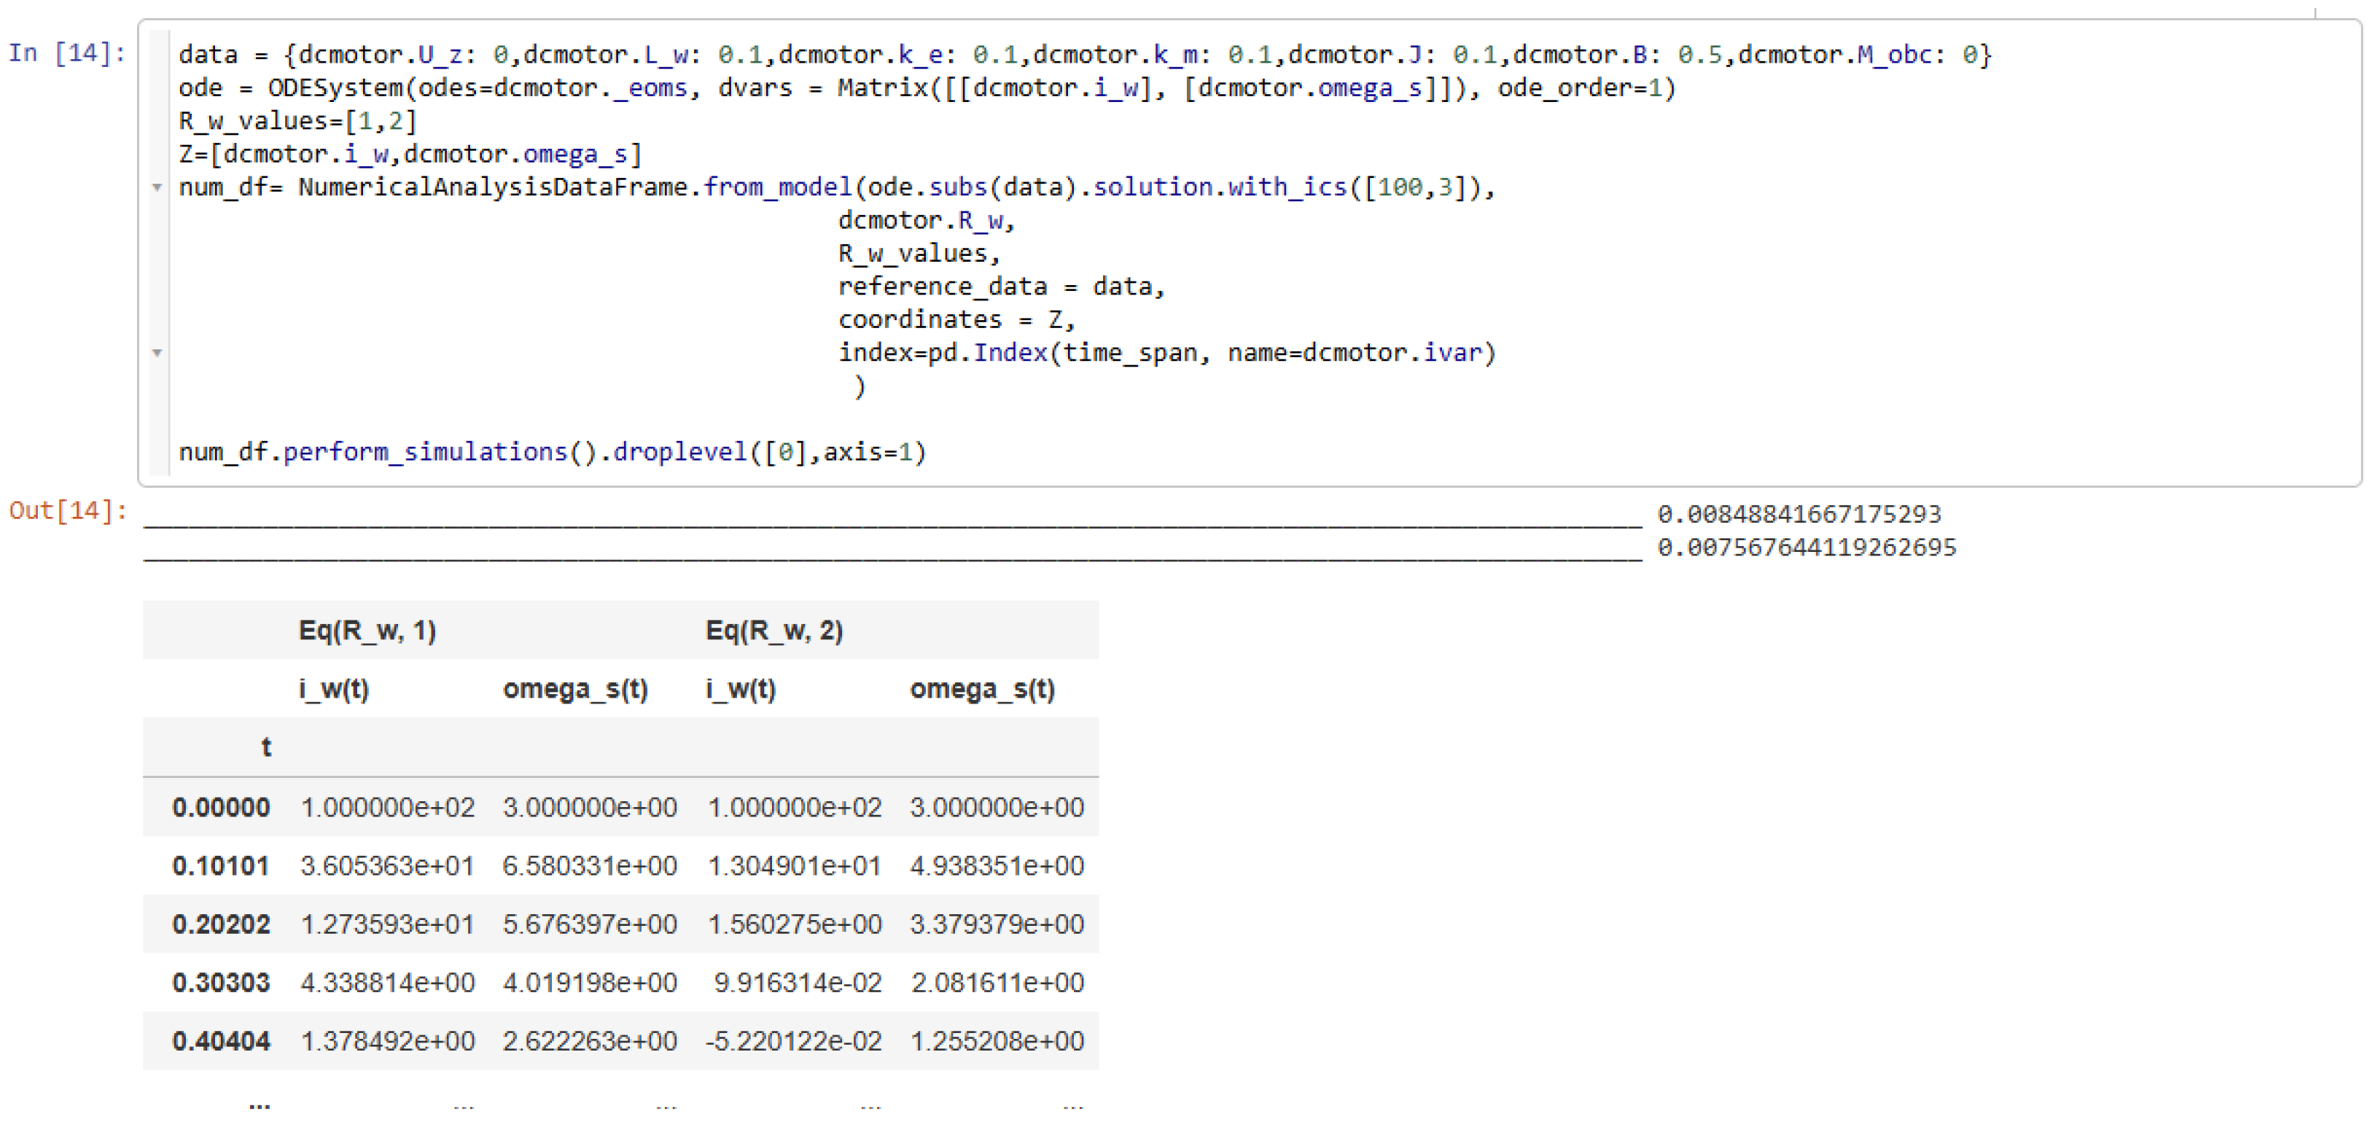Select the 0.40404 row index

(221, 1041)
